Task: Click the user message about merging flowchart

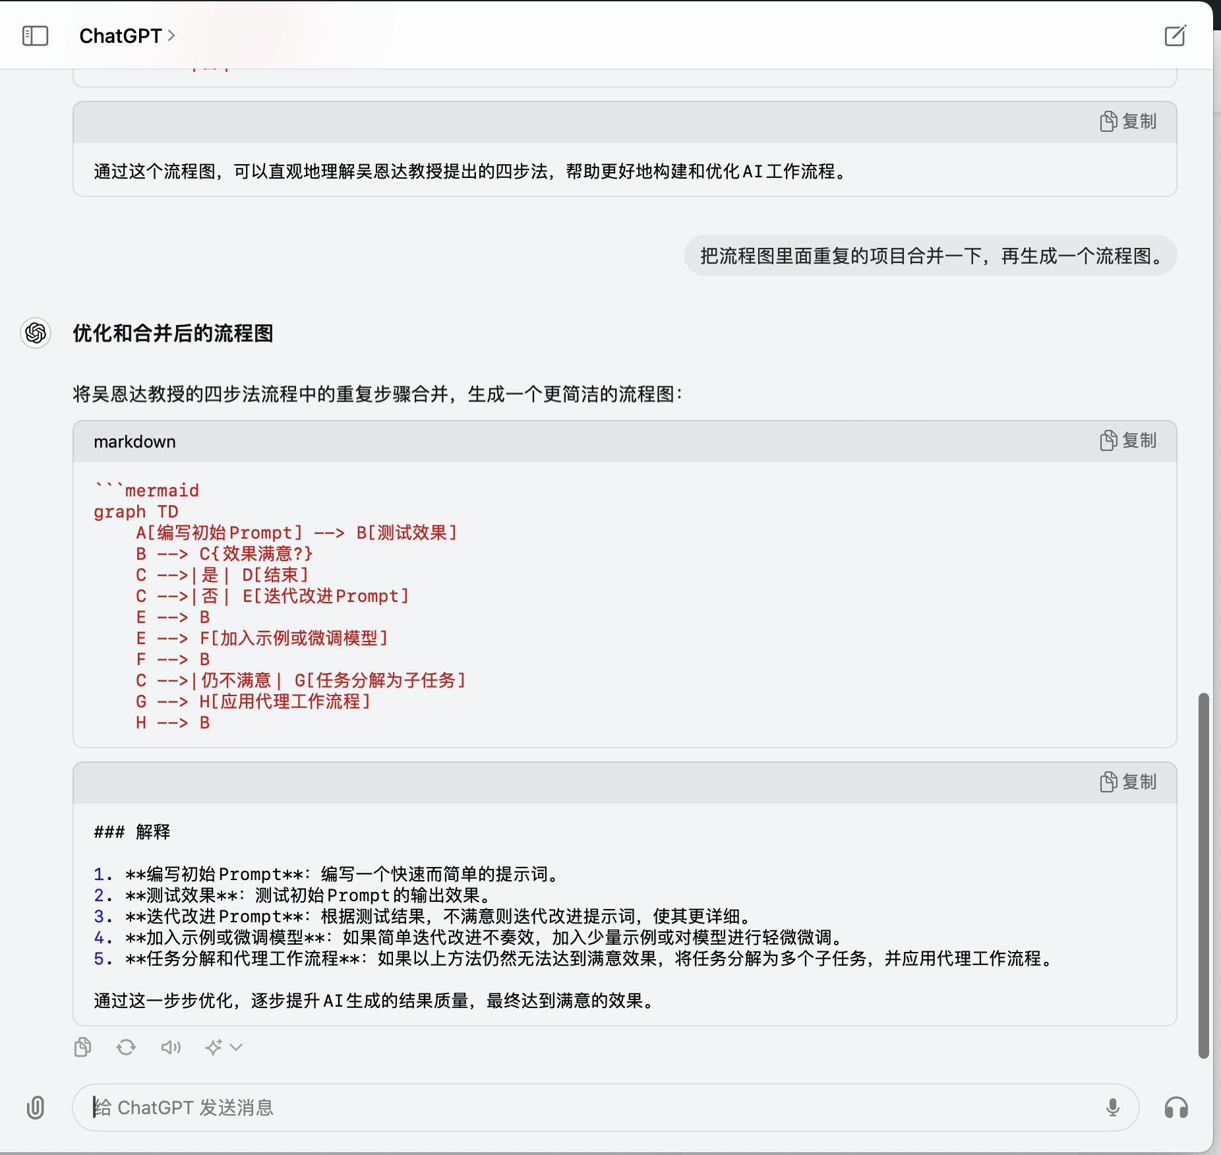Action: (x=930, y=256)
